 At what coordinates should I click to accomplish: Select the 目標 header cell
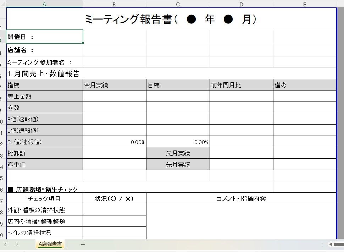click(x=178, y=85)
